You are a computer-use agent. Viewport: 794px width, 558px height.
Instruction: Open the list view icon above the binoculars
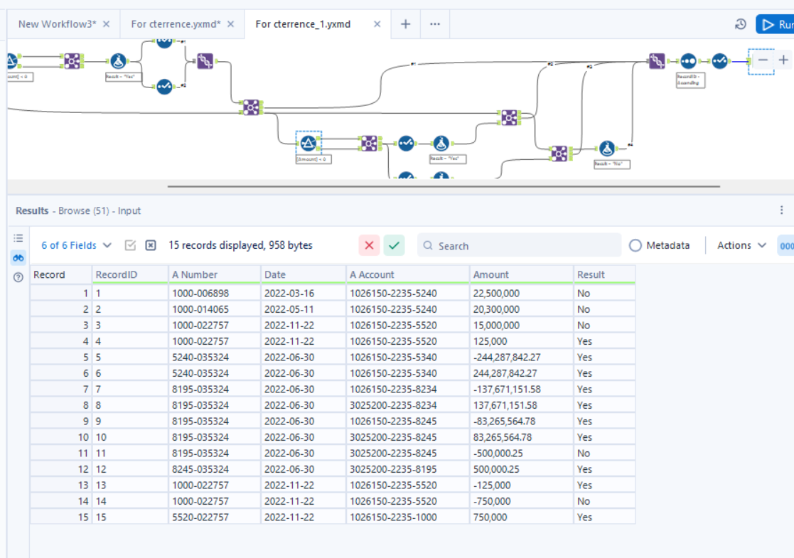[18, 238]
